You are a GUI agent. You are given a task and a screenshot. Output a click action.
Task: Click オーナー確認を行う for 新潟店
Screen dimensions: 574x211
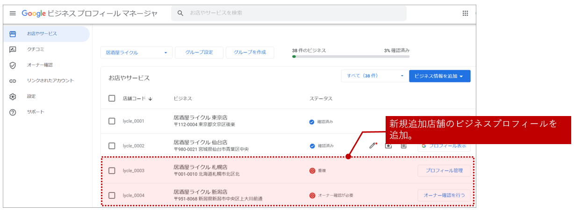pyautogui.click(x=444, y=196)
